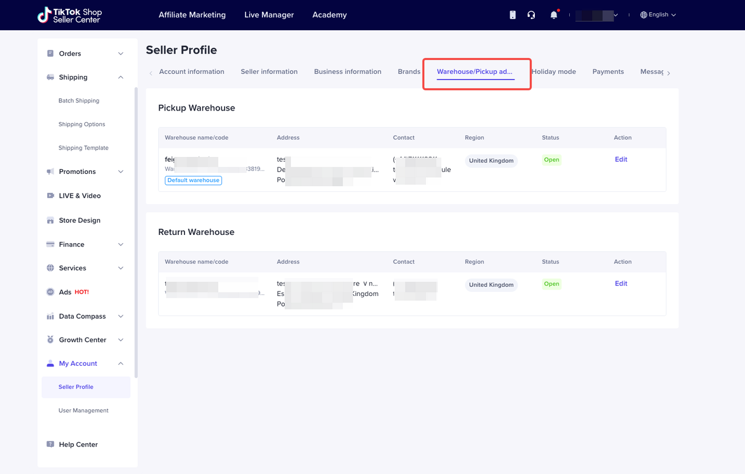Click the Default warehouse tag
This screenshot has width=745, height=474.
click(193, 180)
